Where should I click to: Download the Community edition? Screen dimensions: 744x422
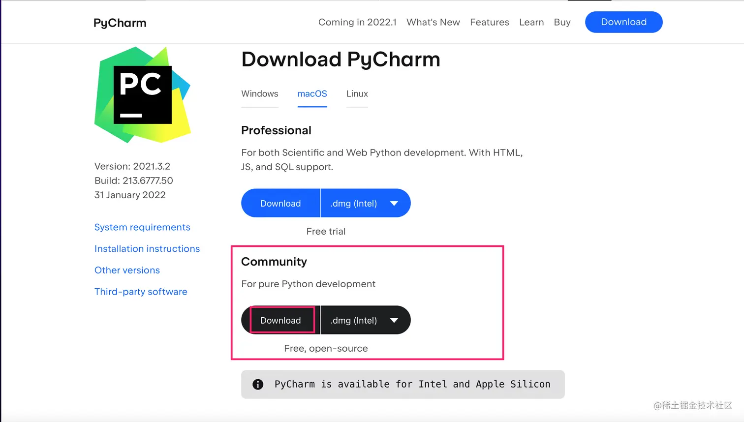(x=280, y=320)
